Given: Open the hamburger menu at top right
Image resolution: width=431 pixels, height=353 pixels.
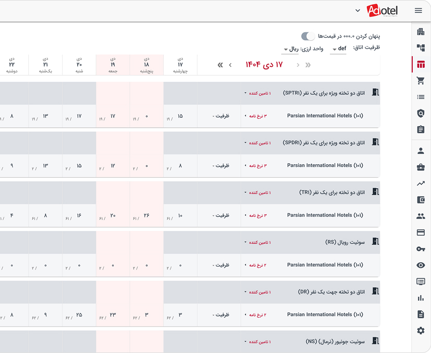Looking at the screenshot, I should (418, 10).
